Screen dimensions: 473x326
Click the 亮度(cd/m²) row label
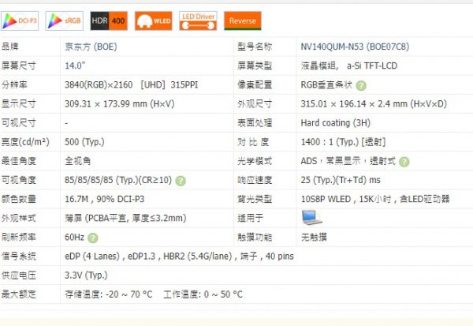(x=25, y=142)
